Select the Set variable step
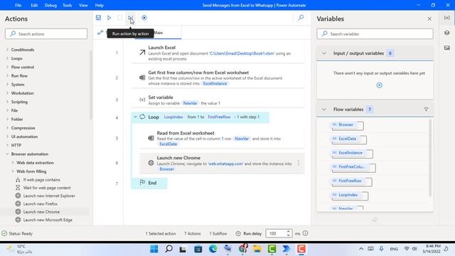 pos(218,100)
